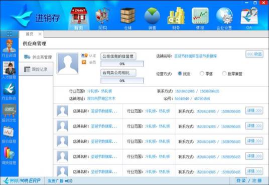
Task: Select the 批发 radio button
Action: click(x=180, y=73)
